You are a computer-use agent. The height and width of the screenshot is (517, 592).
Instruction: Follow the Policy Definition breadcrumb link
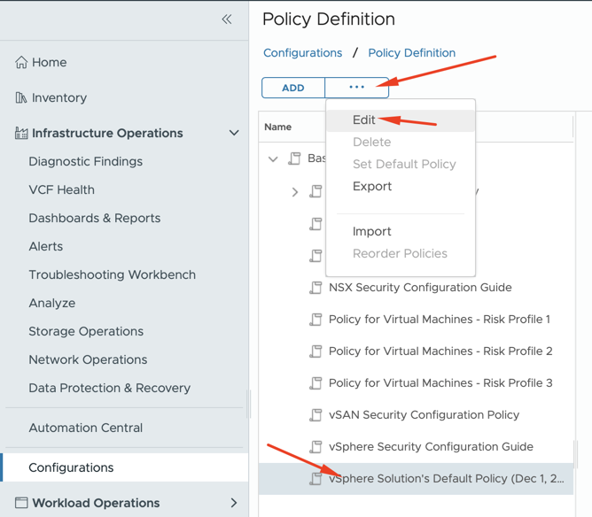pyautogui.click(x=412, y=53)
